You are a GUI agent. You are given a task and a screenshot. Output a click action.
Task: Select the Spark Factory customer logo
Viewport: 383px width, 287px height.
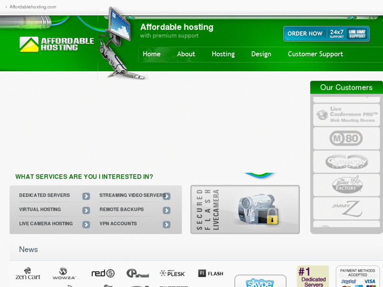click(346, 185)
